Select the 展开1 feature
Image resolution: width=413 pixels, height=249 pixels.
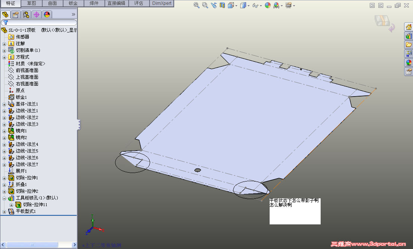21,171
